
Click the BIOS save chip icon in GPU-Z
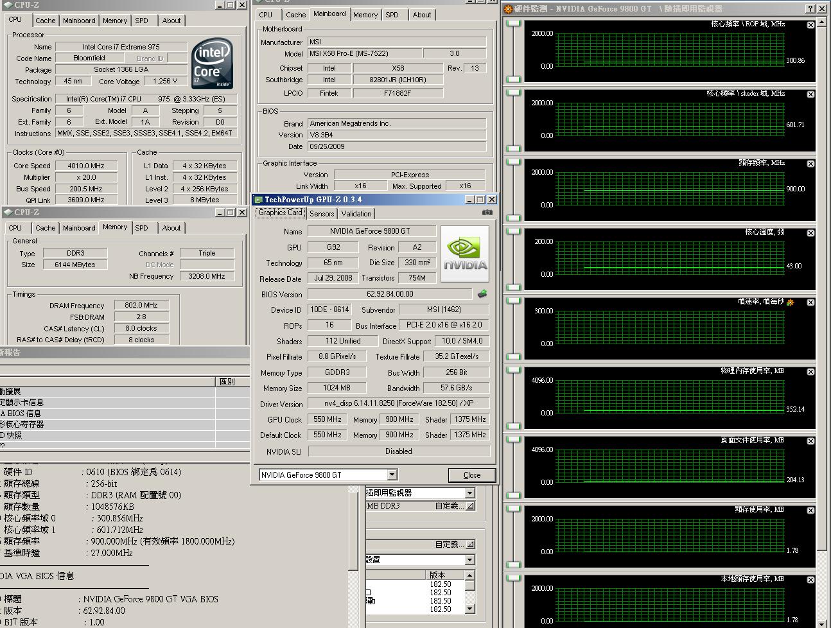(482, 293)
